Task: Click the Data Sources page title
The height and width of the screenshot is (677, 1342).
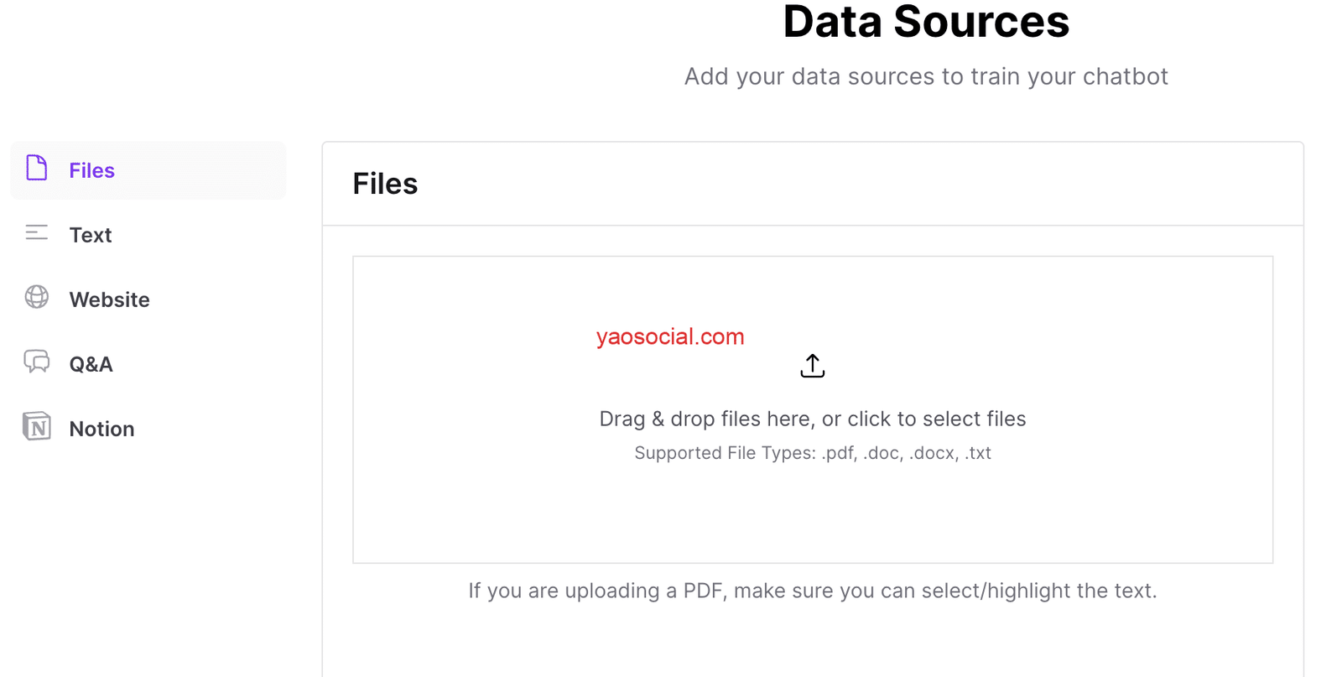Action: pyautogui.click(x=926, y=22)
